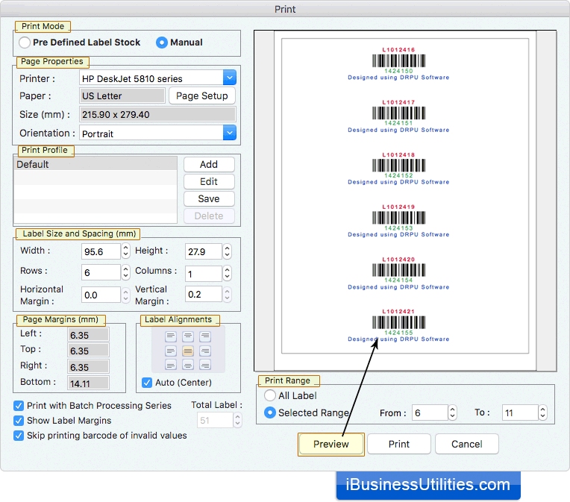Click barcode label L1012419 in preview
Viewport: 570px width, 502px height.
coord(398,221)
